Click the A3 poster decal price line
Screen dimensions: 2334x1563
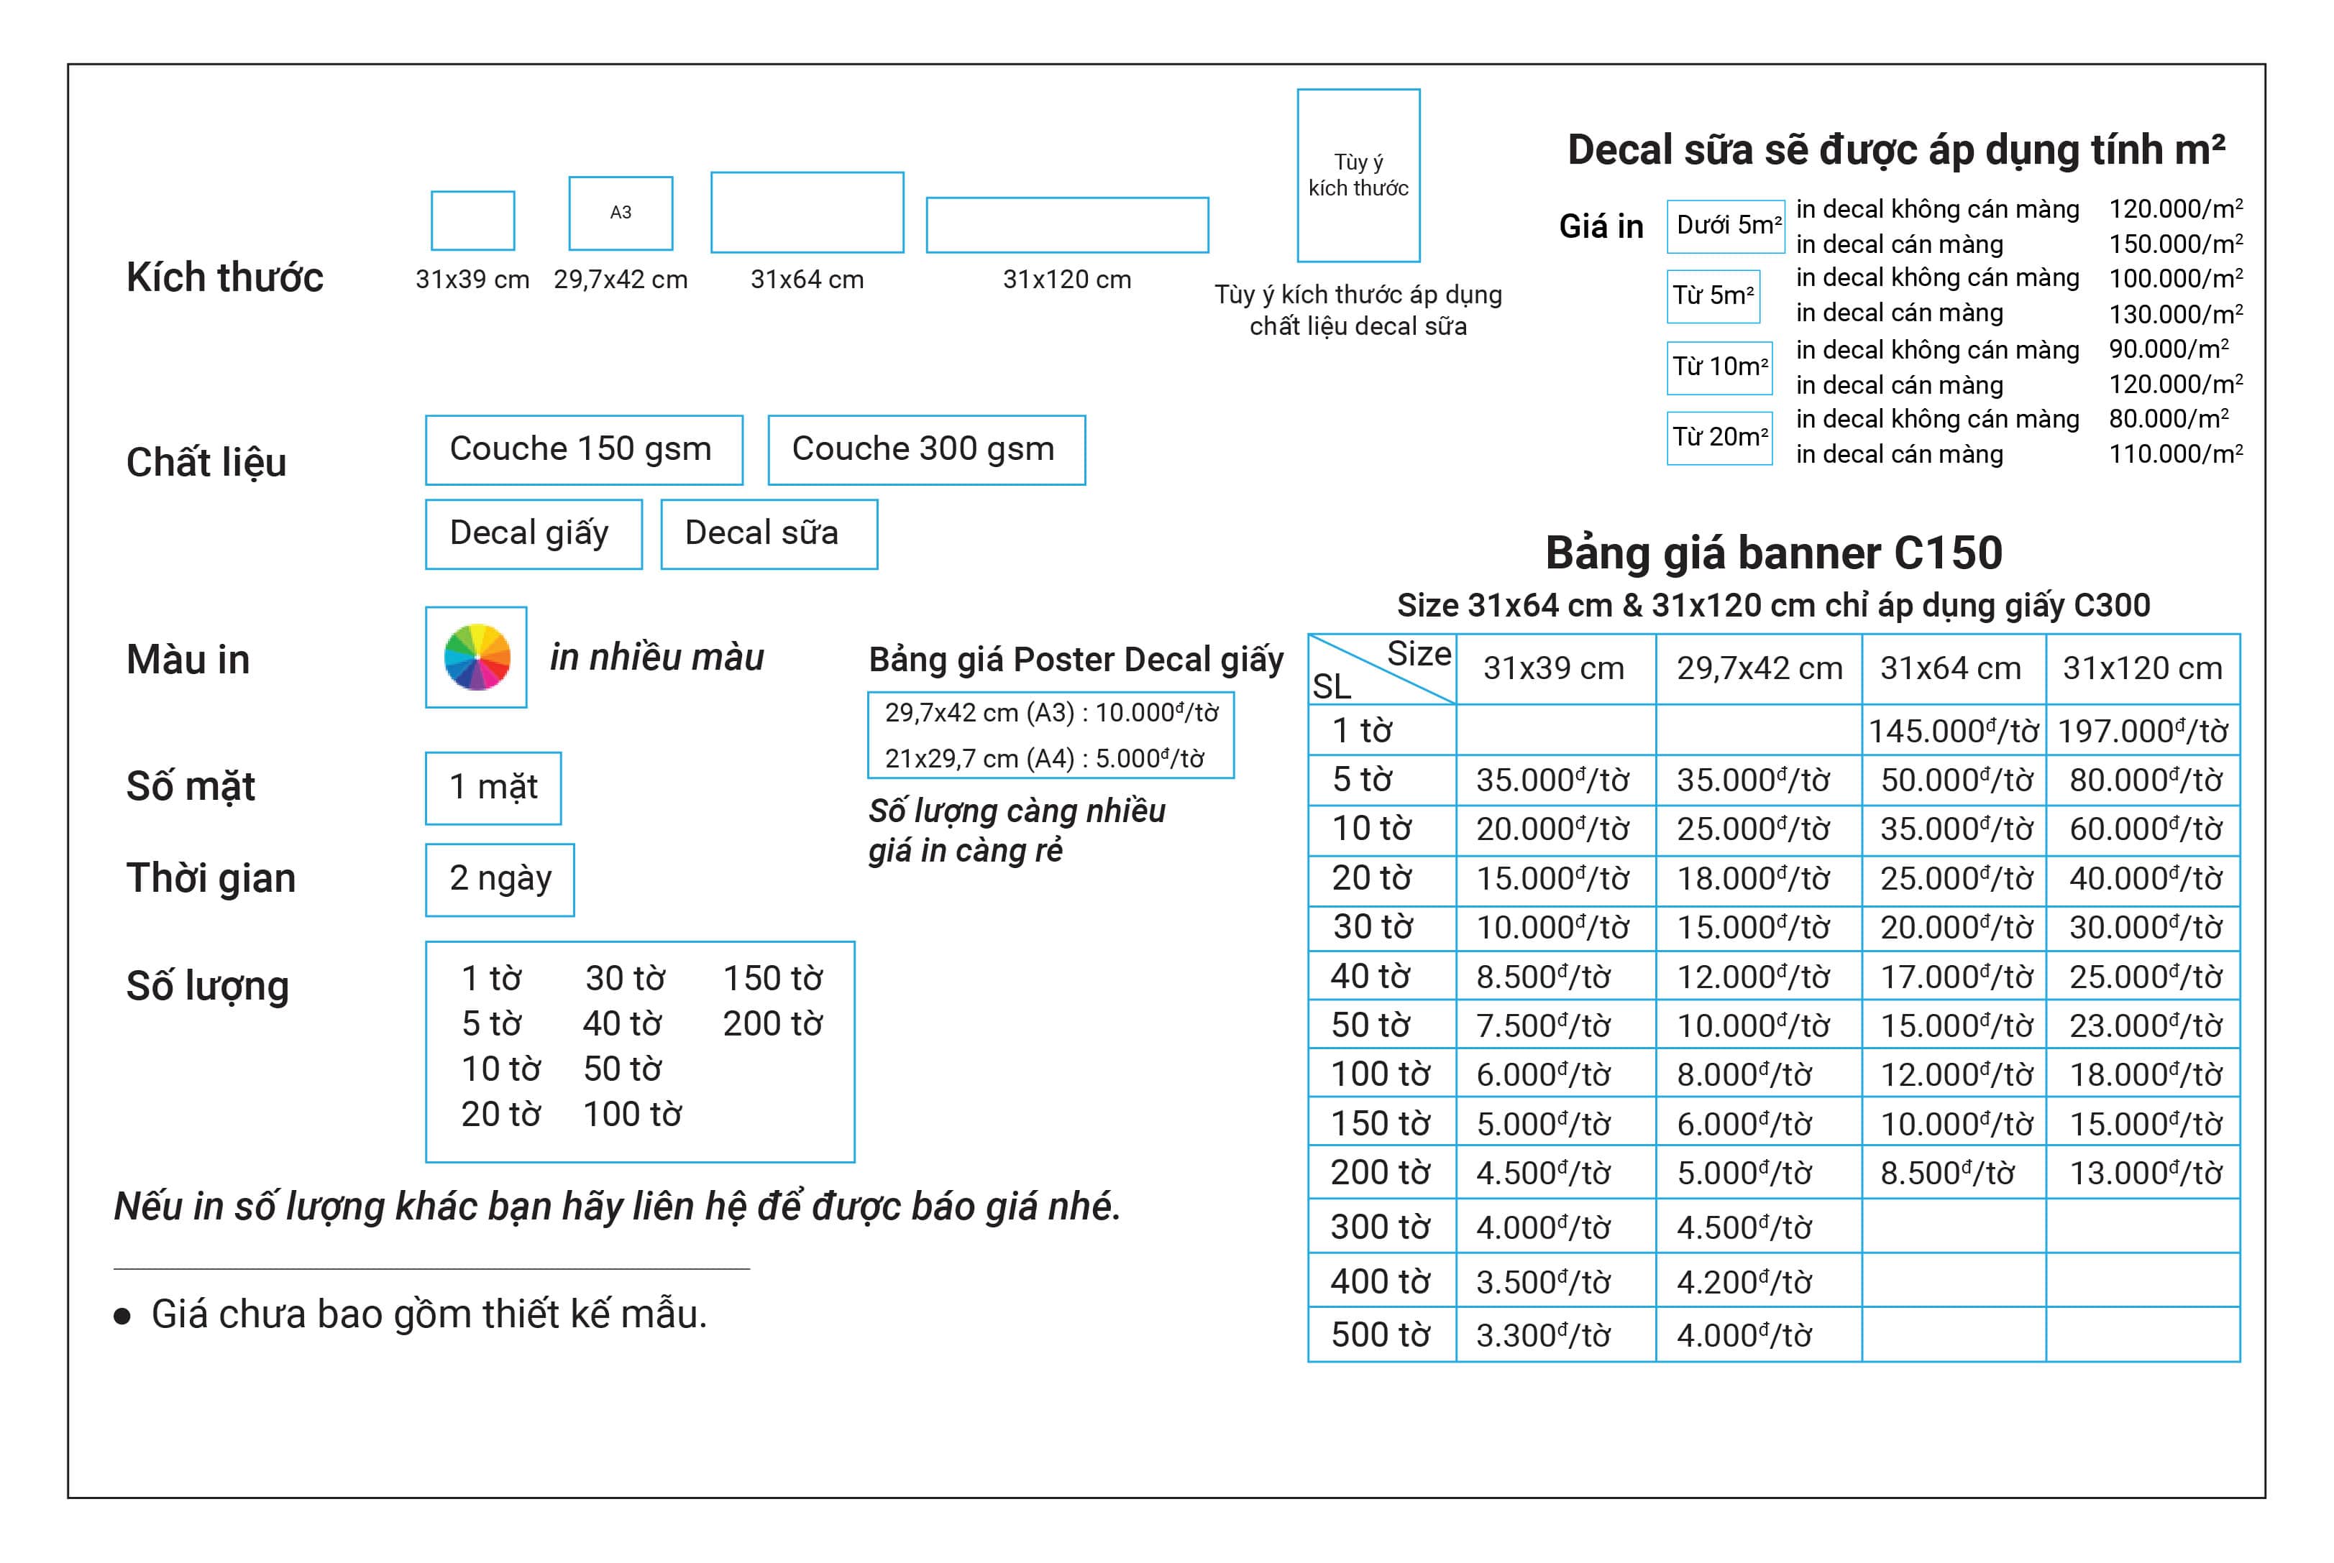[1051, 713]
